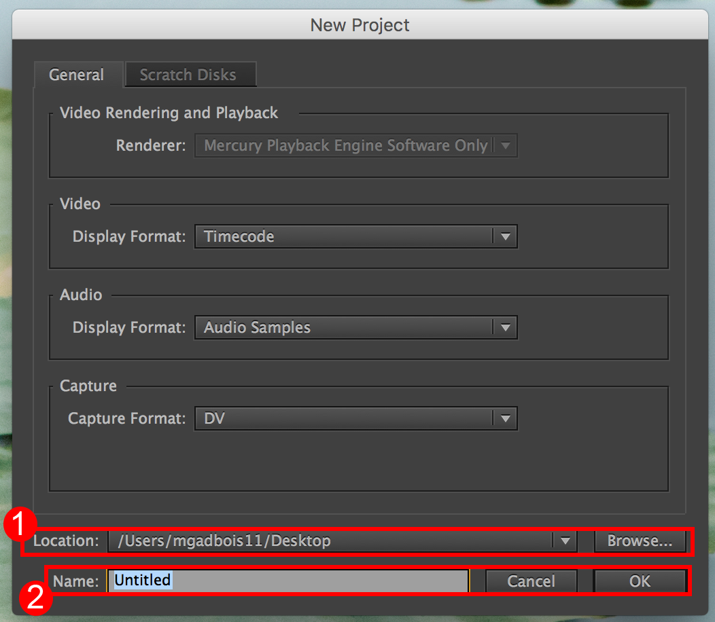
Task: Click the Video Rendering and Playback heading
Action: (x=169, y=113)
